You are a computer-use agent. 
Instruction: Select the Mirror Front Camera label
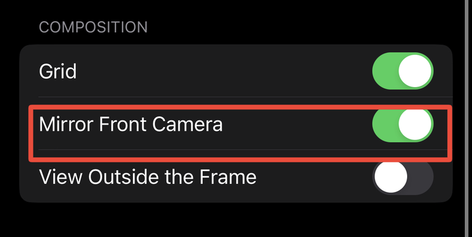(130, 124)
